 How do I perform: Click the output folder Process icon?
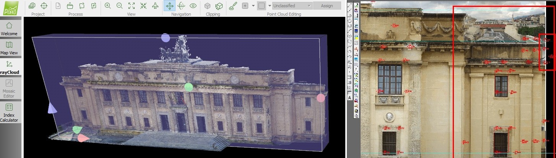pyautogui.click(x=70, y=6)
